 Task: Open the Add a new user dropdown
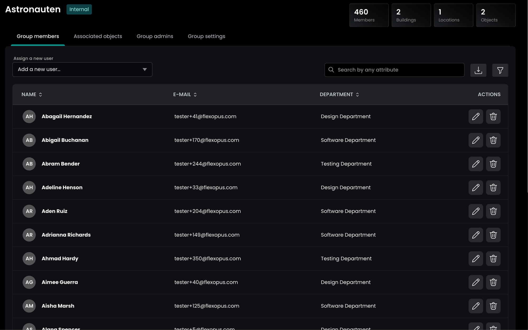pos(82,70)
